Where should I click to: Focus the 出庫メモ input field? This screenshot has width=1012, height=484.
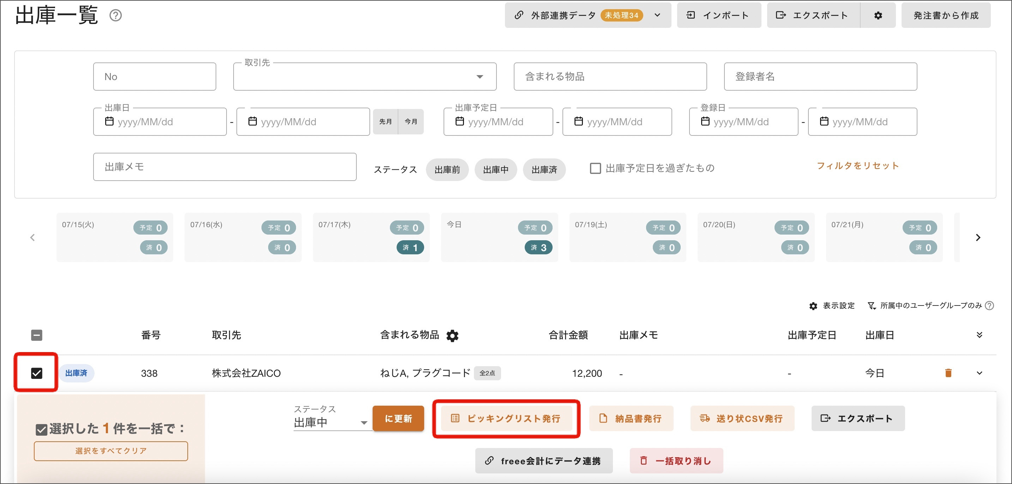[x=225, y=167]
